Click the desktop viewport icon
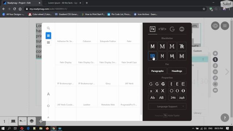This screenshot has width=233, height=131. [x=13, y=121]
